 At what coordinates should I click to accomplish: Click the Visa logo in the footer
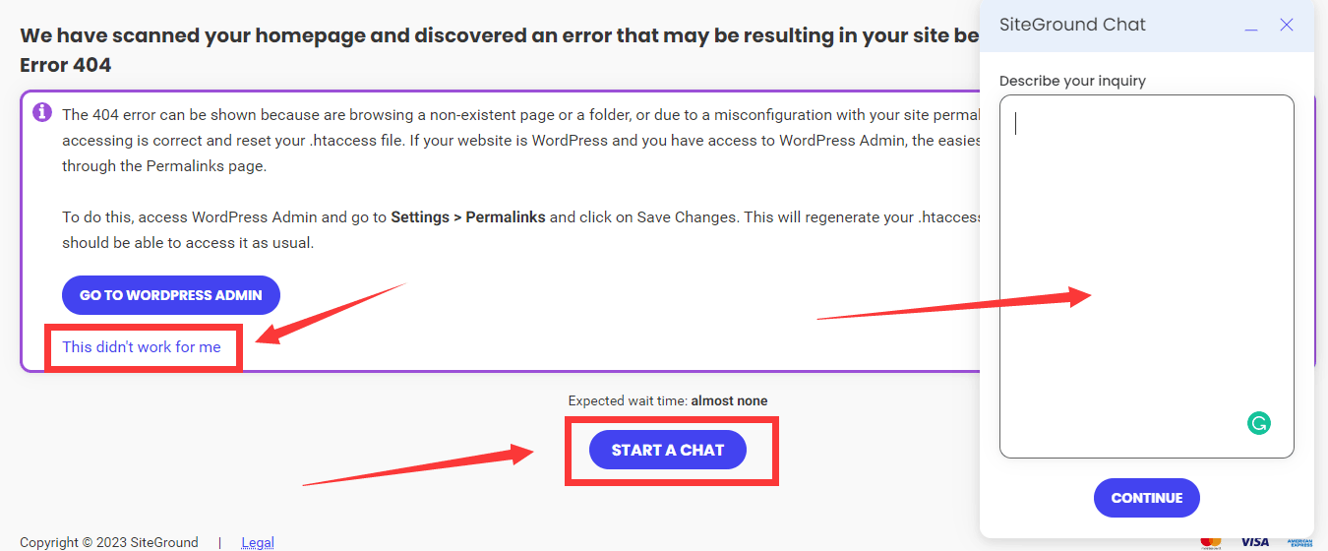(1254, 541)
